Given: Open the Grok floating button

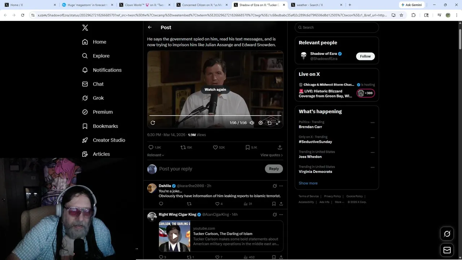Looking at the screenshot, I should coord(447,234).
